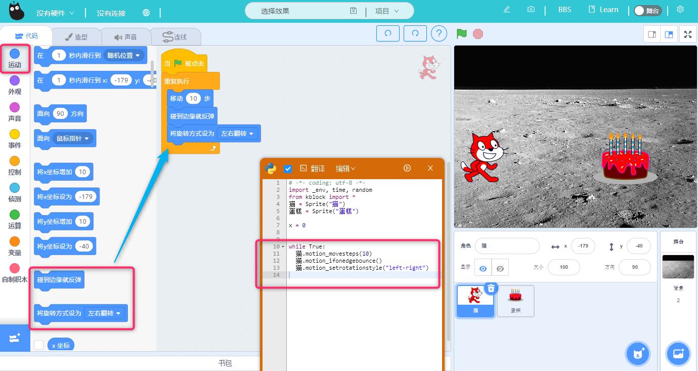Screen dimensions: 698x371
Task: Edit the sprite 大小 size field
Action: click(x=564, y=267)
